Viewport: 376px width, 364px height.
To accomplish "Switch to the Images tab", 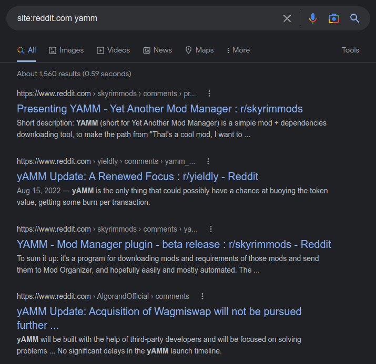I will pyautogui.click(x=66, y=50).
